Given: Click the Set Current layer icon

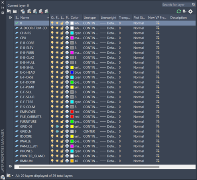Looking at the screenshot, I should coord(47,12).
